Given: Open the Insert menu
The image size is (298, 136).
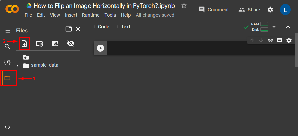Looking at the screenshot, I should pos(71,15).
